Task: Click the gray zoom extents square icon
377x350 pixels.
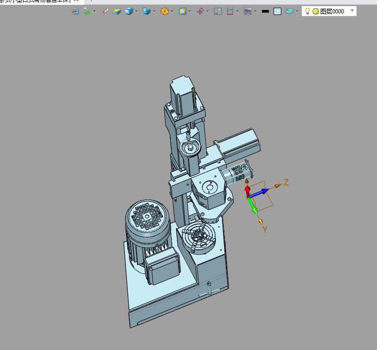Action: [x=218, y=12]
